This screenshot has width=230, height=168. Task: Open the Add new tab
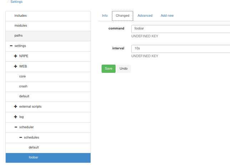(167, 16)
